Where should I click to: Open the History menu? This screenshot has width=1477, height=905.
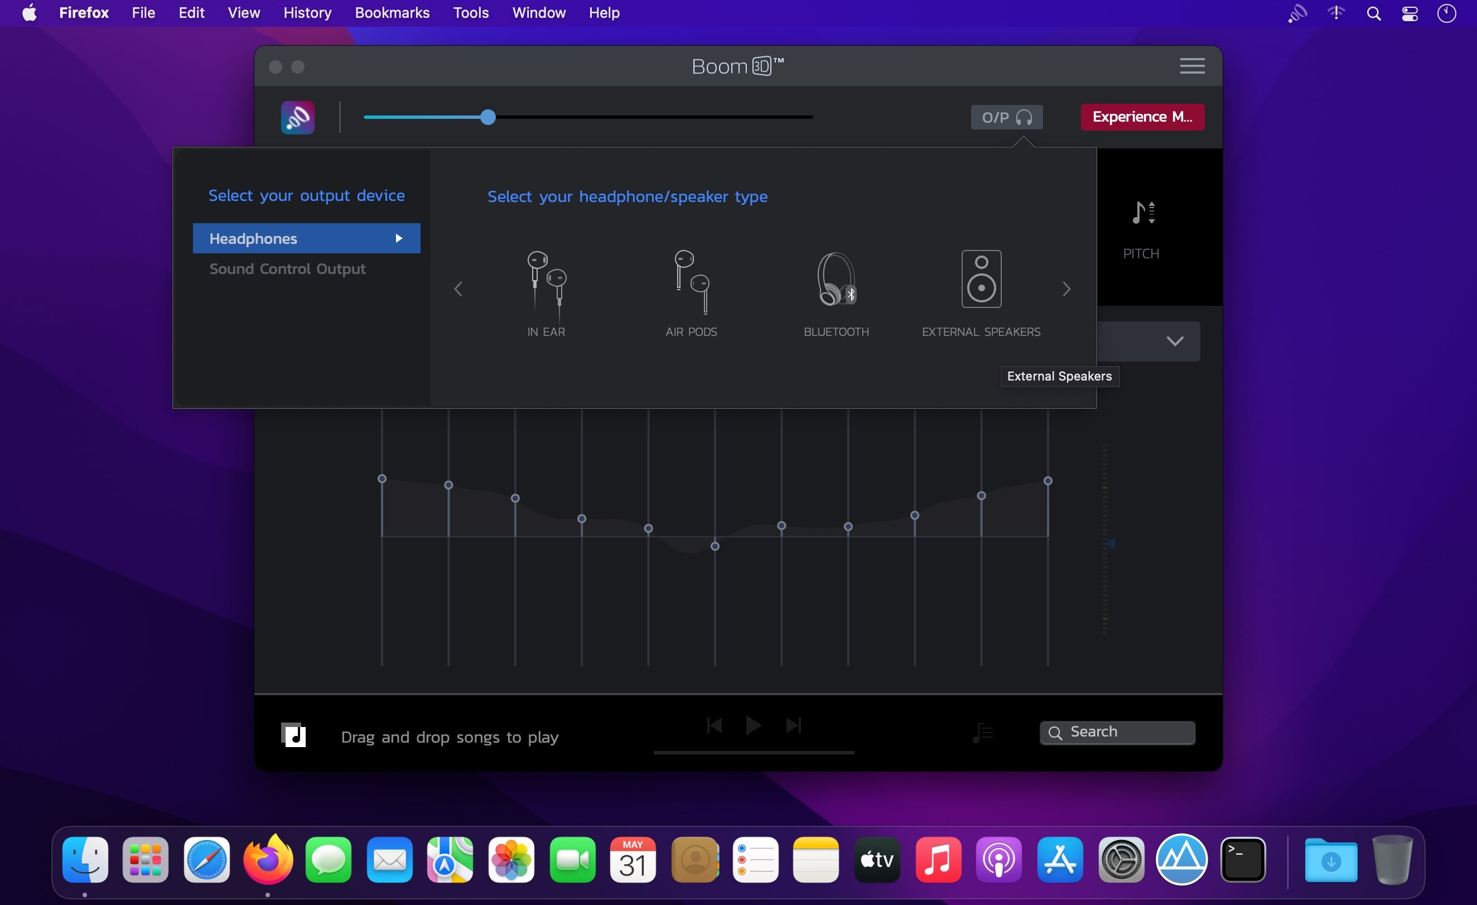[x=307, y=13]
